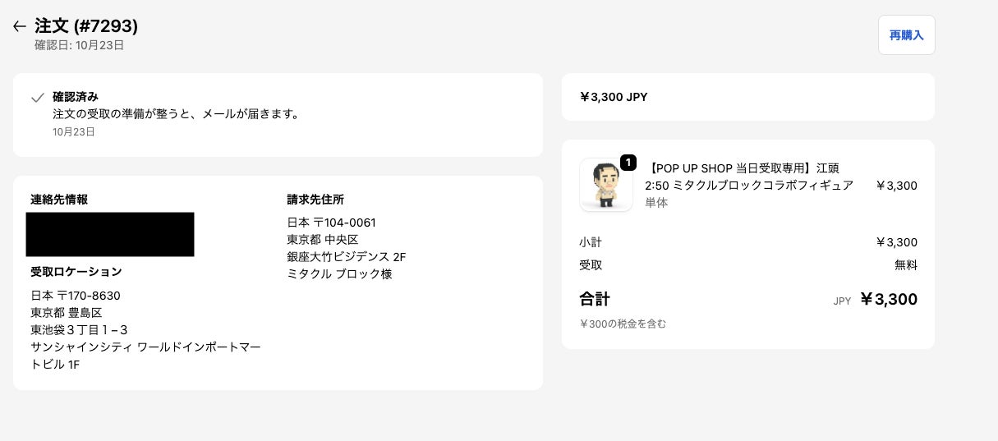Click the 無料 pickup fee value
This screenshot has width=998, height=441.
click(x=905, y=265)
